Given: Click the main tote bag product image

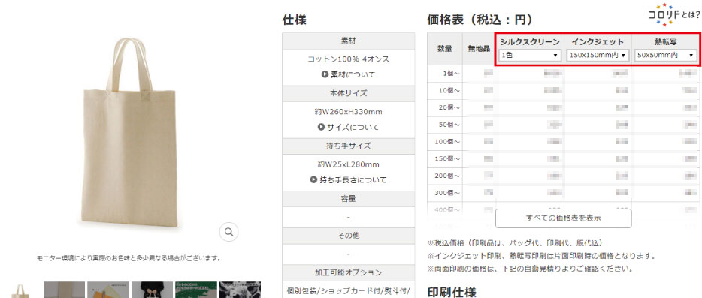Looking at the screenshot, I should (x=130, y=132).
